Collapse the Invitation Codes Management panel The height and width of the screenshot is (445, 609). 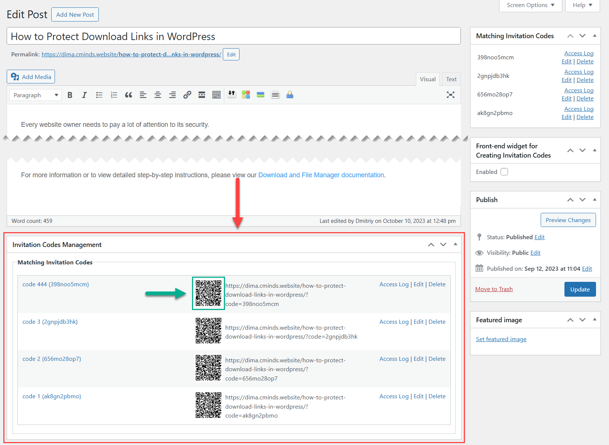pos(455,245)
